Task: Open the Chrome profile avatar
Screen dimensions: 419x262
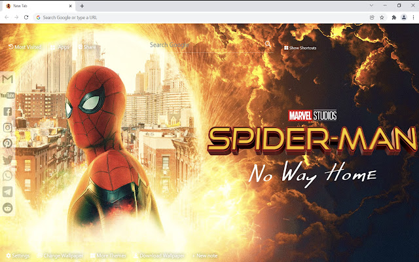Action: (404, 18)
